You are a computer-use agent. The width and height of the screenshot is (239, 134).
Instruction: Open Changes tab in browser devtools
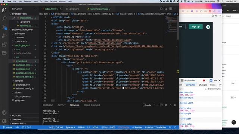tap(203, 85)
